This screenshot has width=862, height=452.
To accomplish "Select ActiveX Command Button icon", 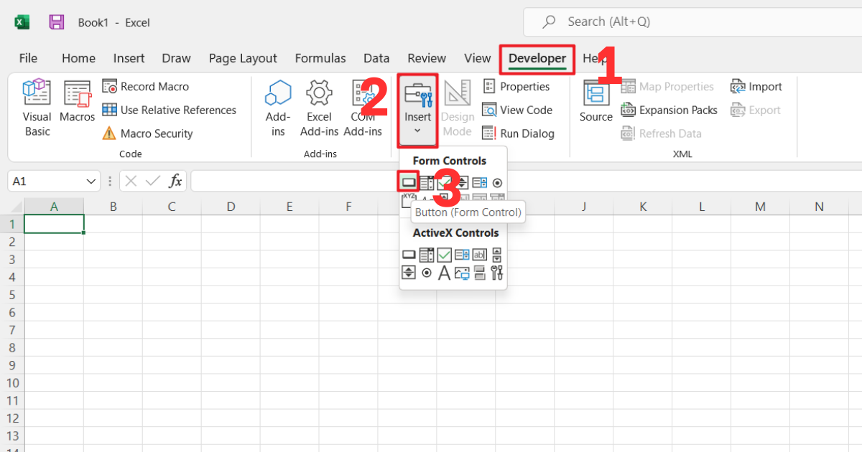I will coord(409,255).
